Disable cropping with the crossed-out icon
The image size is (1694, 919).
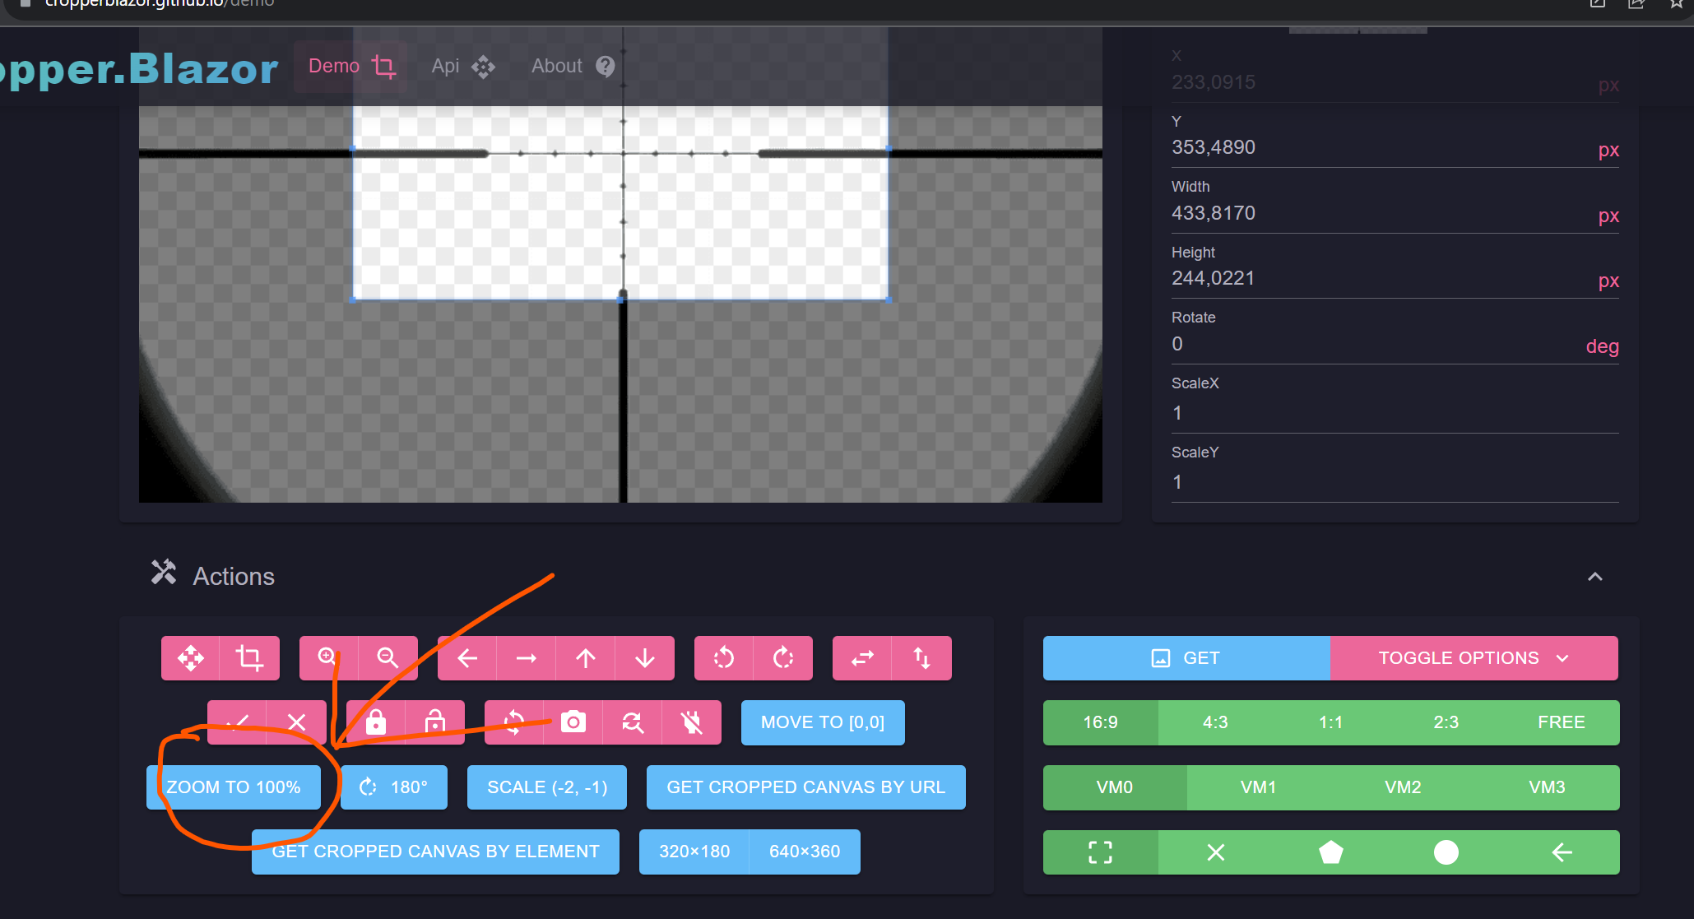pyautogui.click(x=692, y=722)
